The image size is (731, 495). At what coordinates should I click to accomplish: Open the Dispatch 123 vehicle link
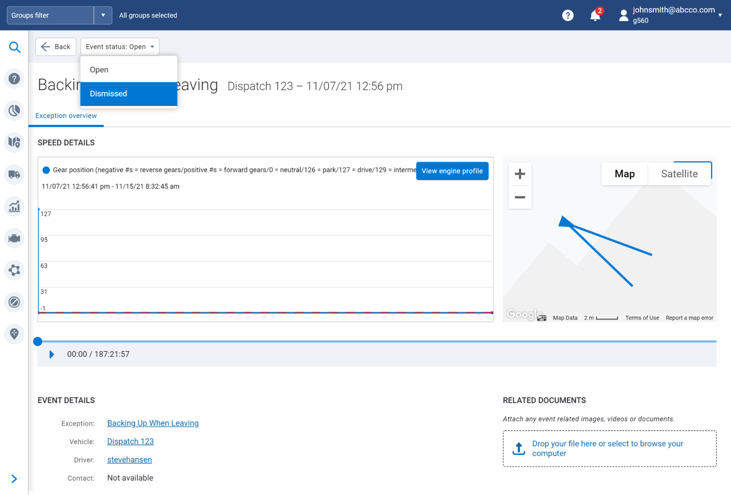click(x=130, y=441)
